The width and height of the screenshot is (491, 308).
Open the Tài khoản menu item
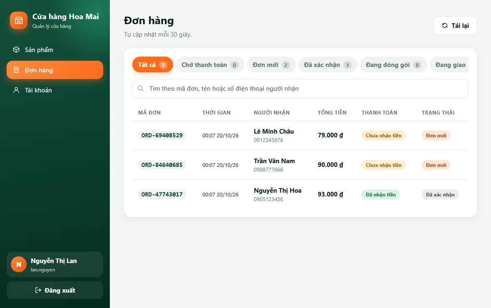[55, 90]
